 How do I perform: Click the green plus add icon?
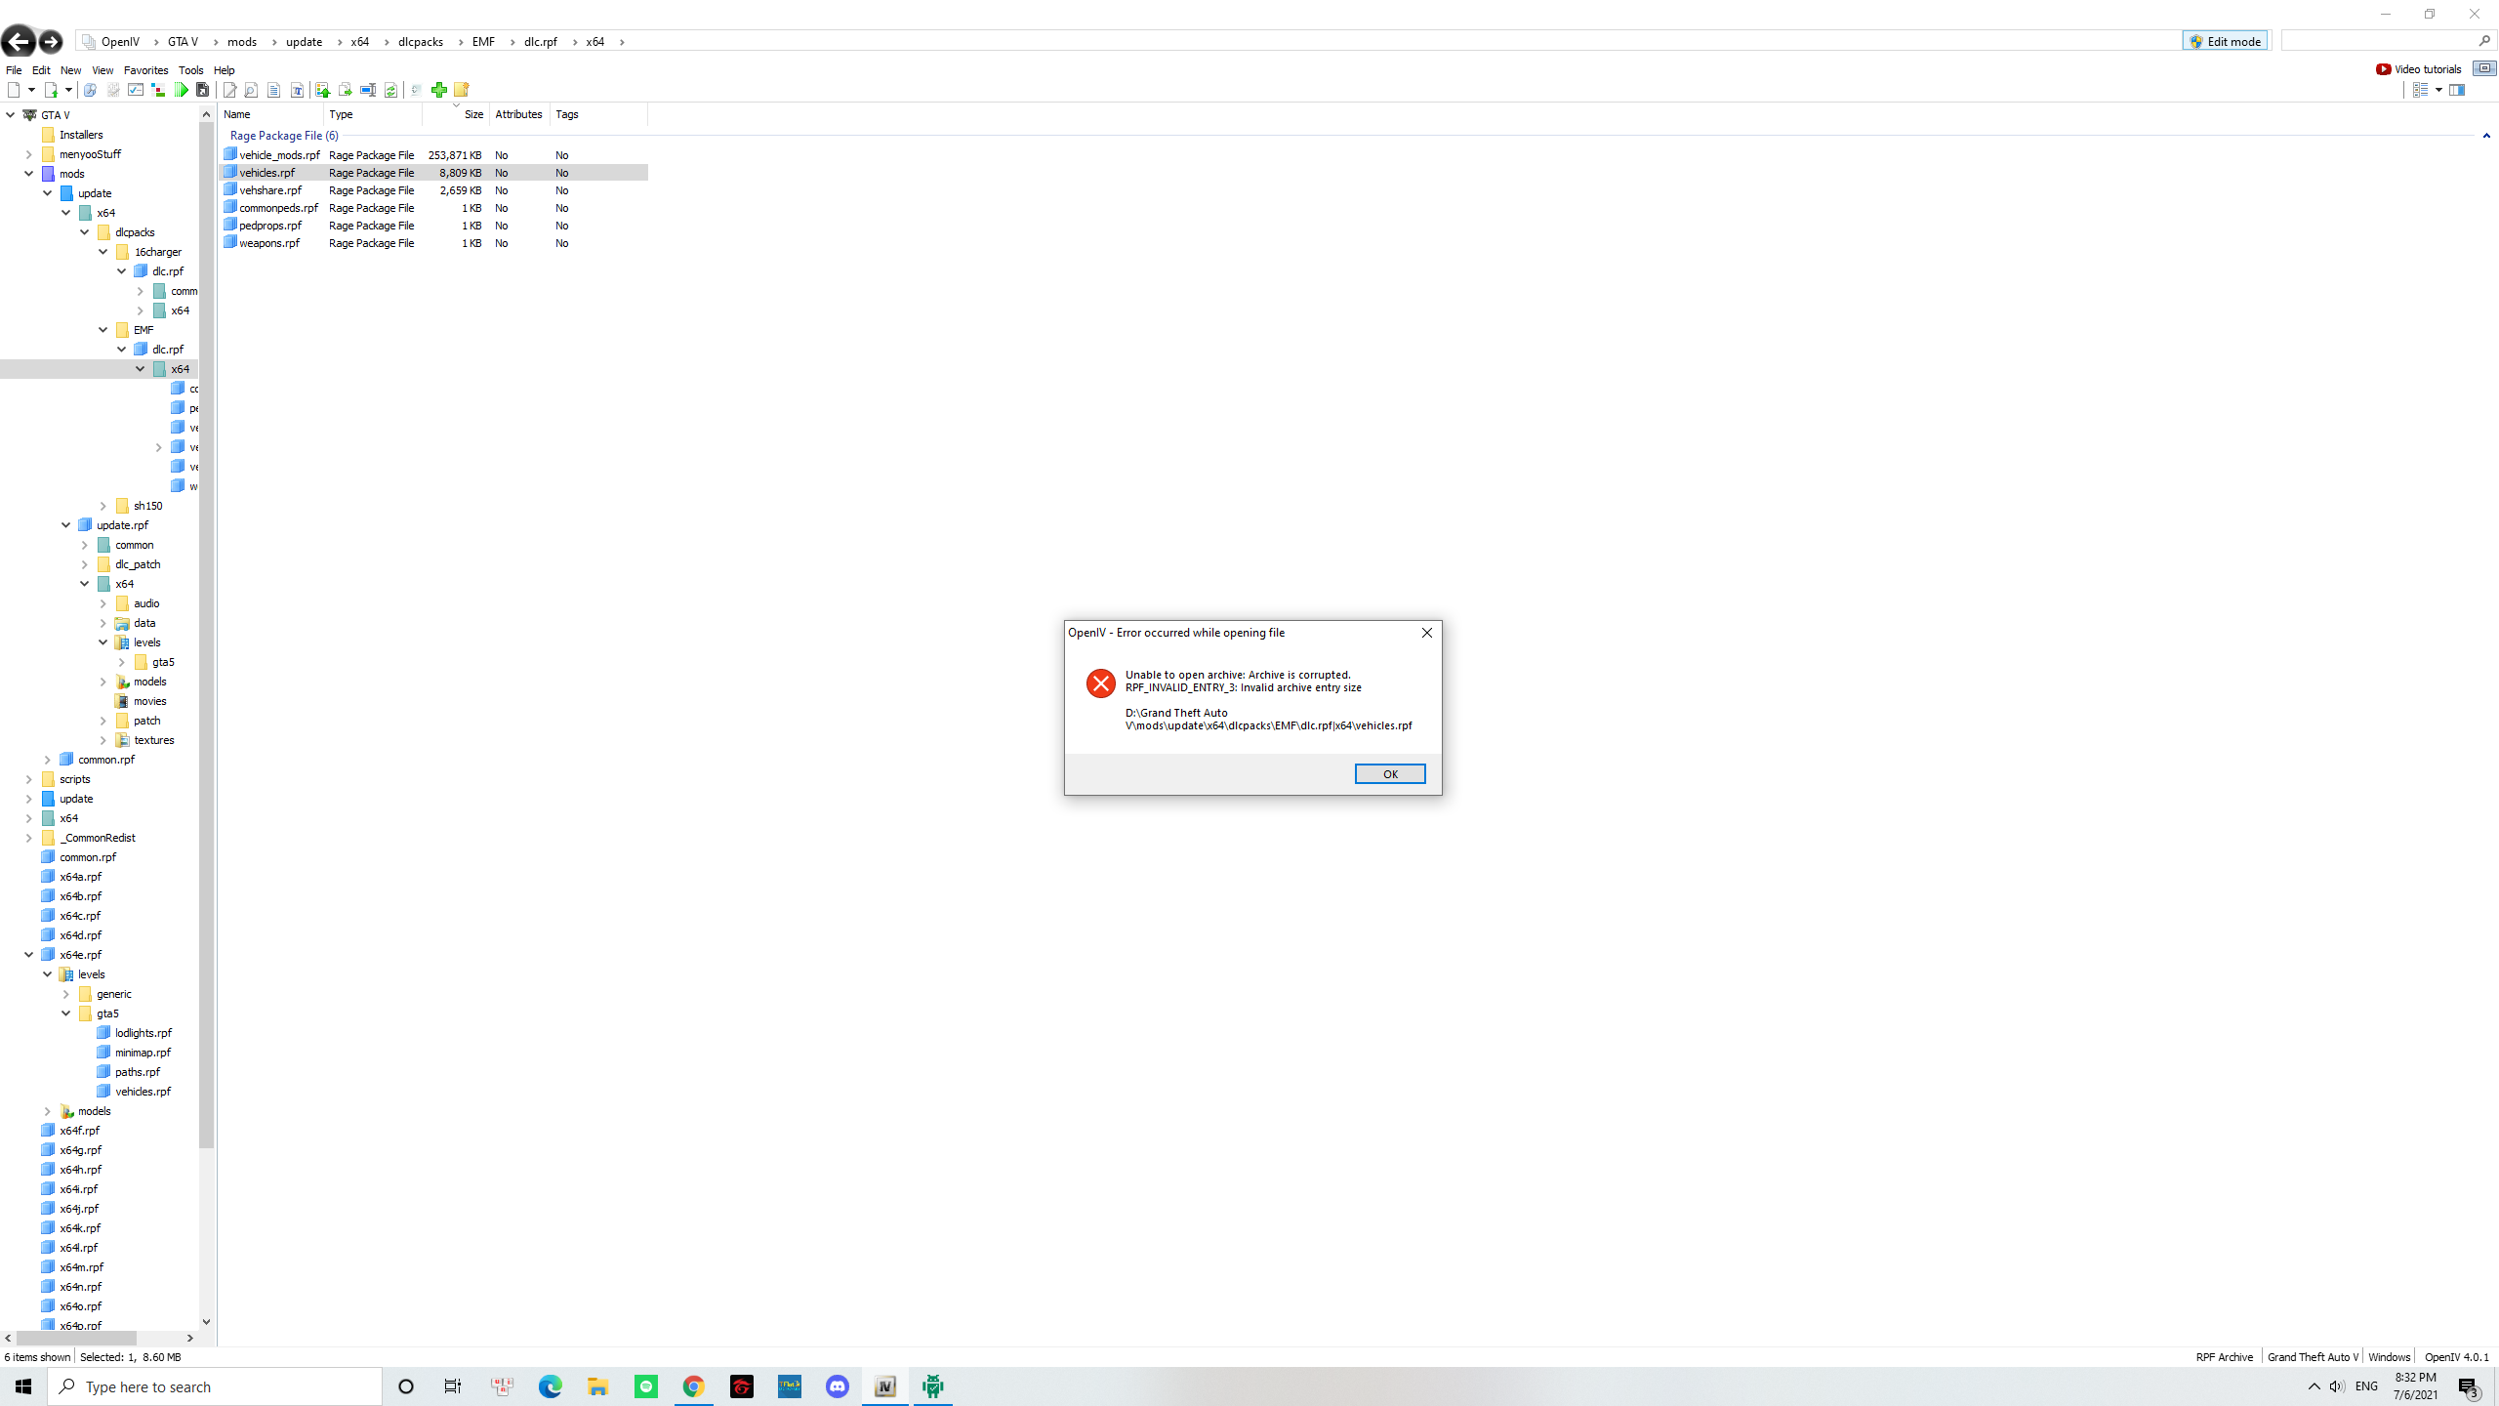[x=439, y=90]
